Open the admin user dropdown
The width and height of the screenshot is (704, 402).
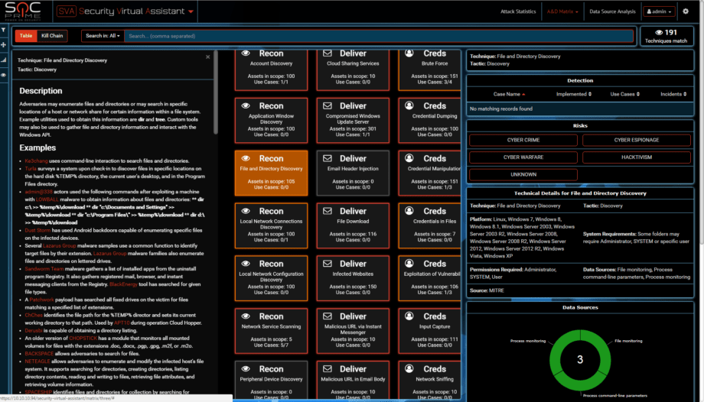(x=659, y=11)
